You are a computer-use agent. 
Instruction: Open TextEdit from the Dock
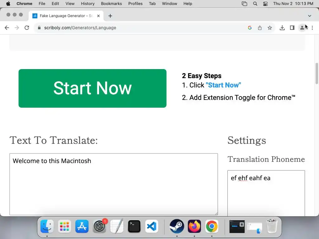(117, 226)
